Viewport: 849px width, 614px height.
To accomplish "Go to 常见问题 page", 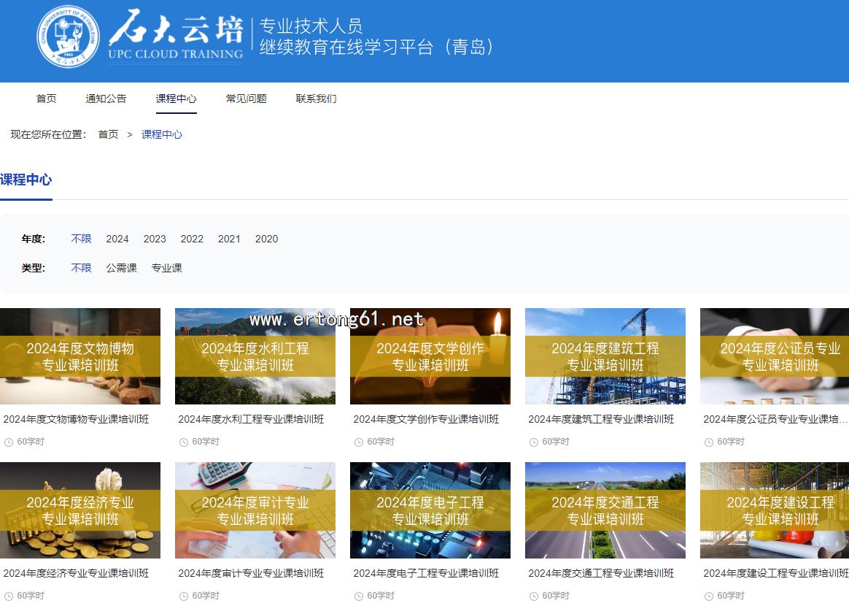I will [x=246, y=99].
